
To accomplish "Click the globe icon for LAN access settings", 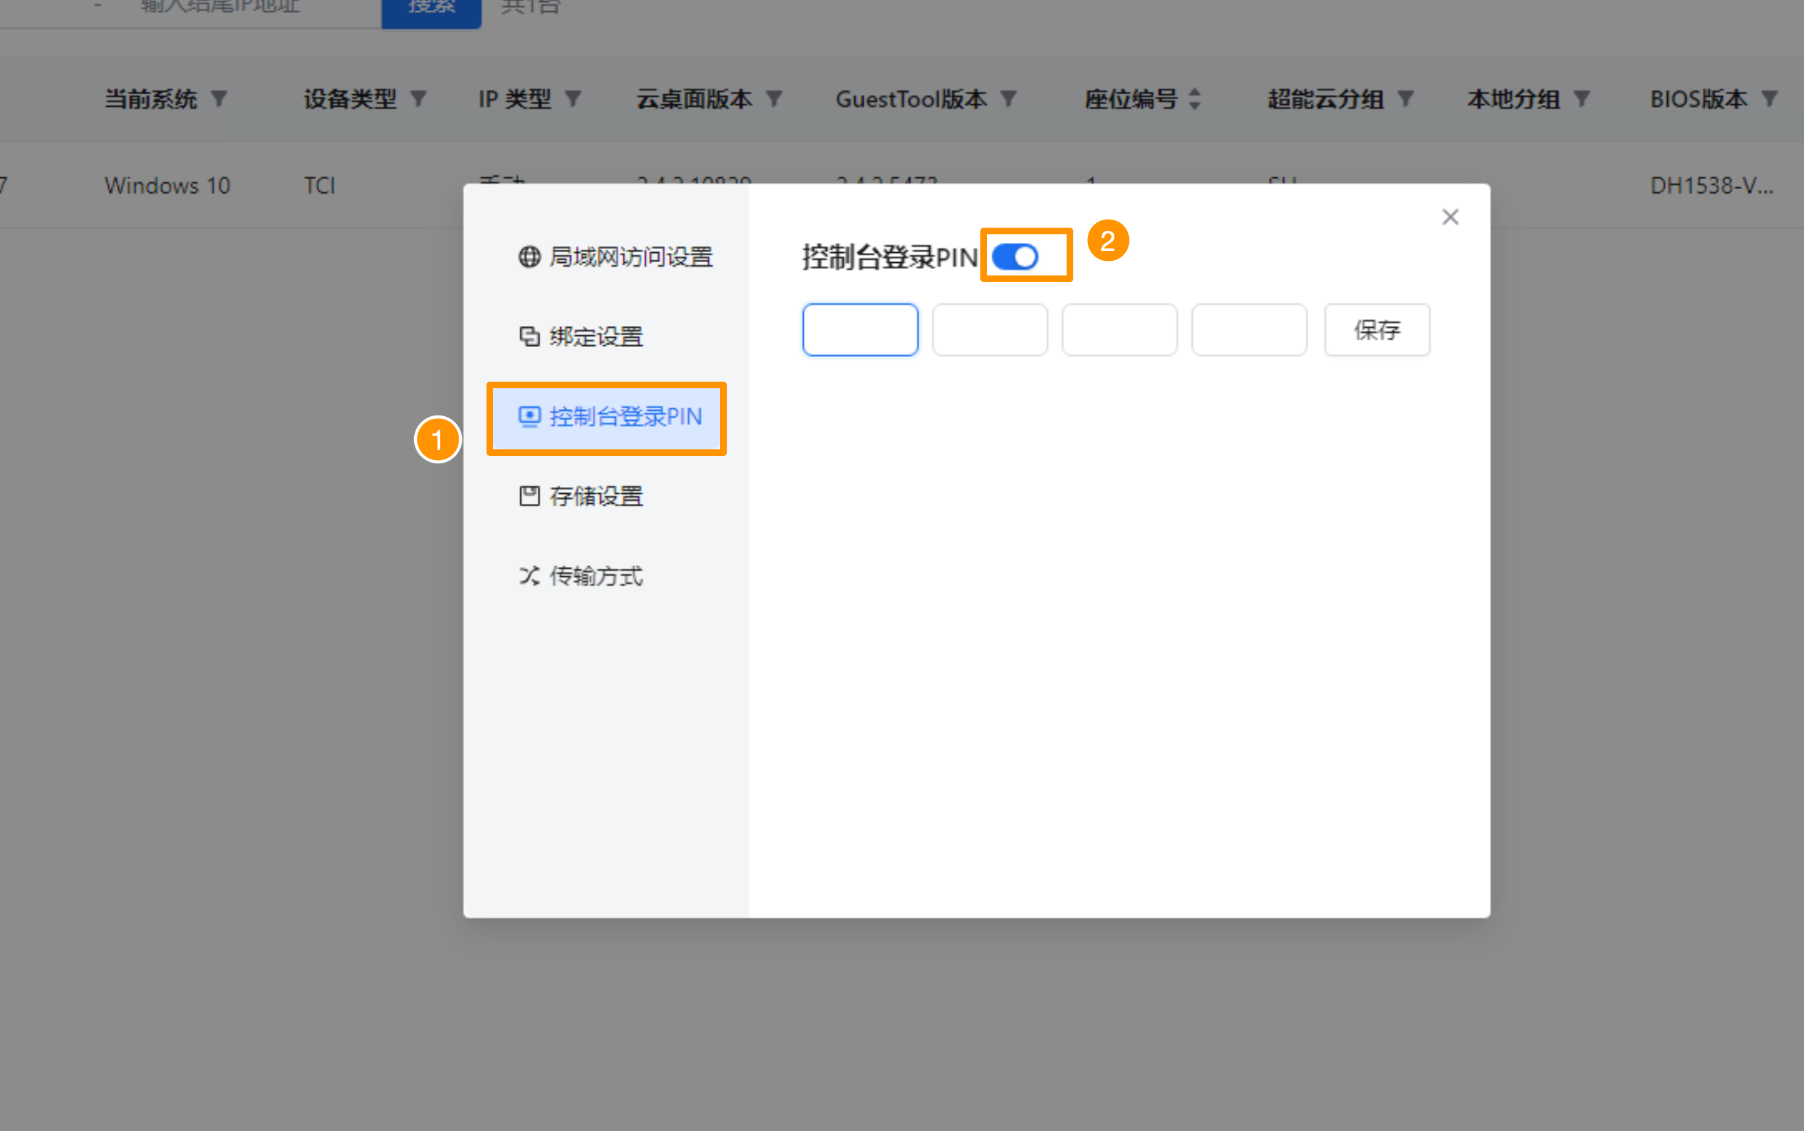I will (x=529, y=257).
